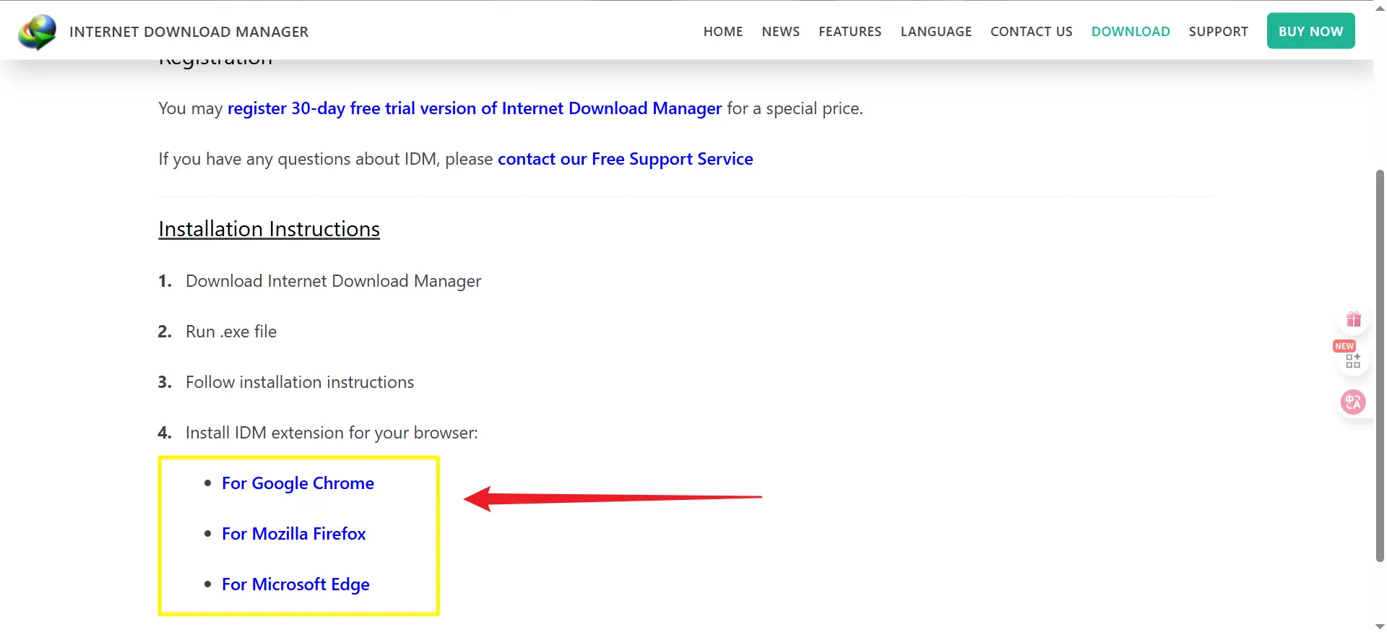
Task: Open the NEWS page in navbar
Action: (780, 32)
